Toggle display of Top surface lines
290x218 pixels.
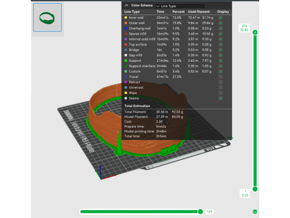pyautogui.click(x=221, y=44)
